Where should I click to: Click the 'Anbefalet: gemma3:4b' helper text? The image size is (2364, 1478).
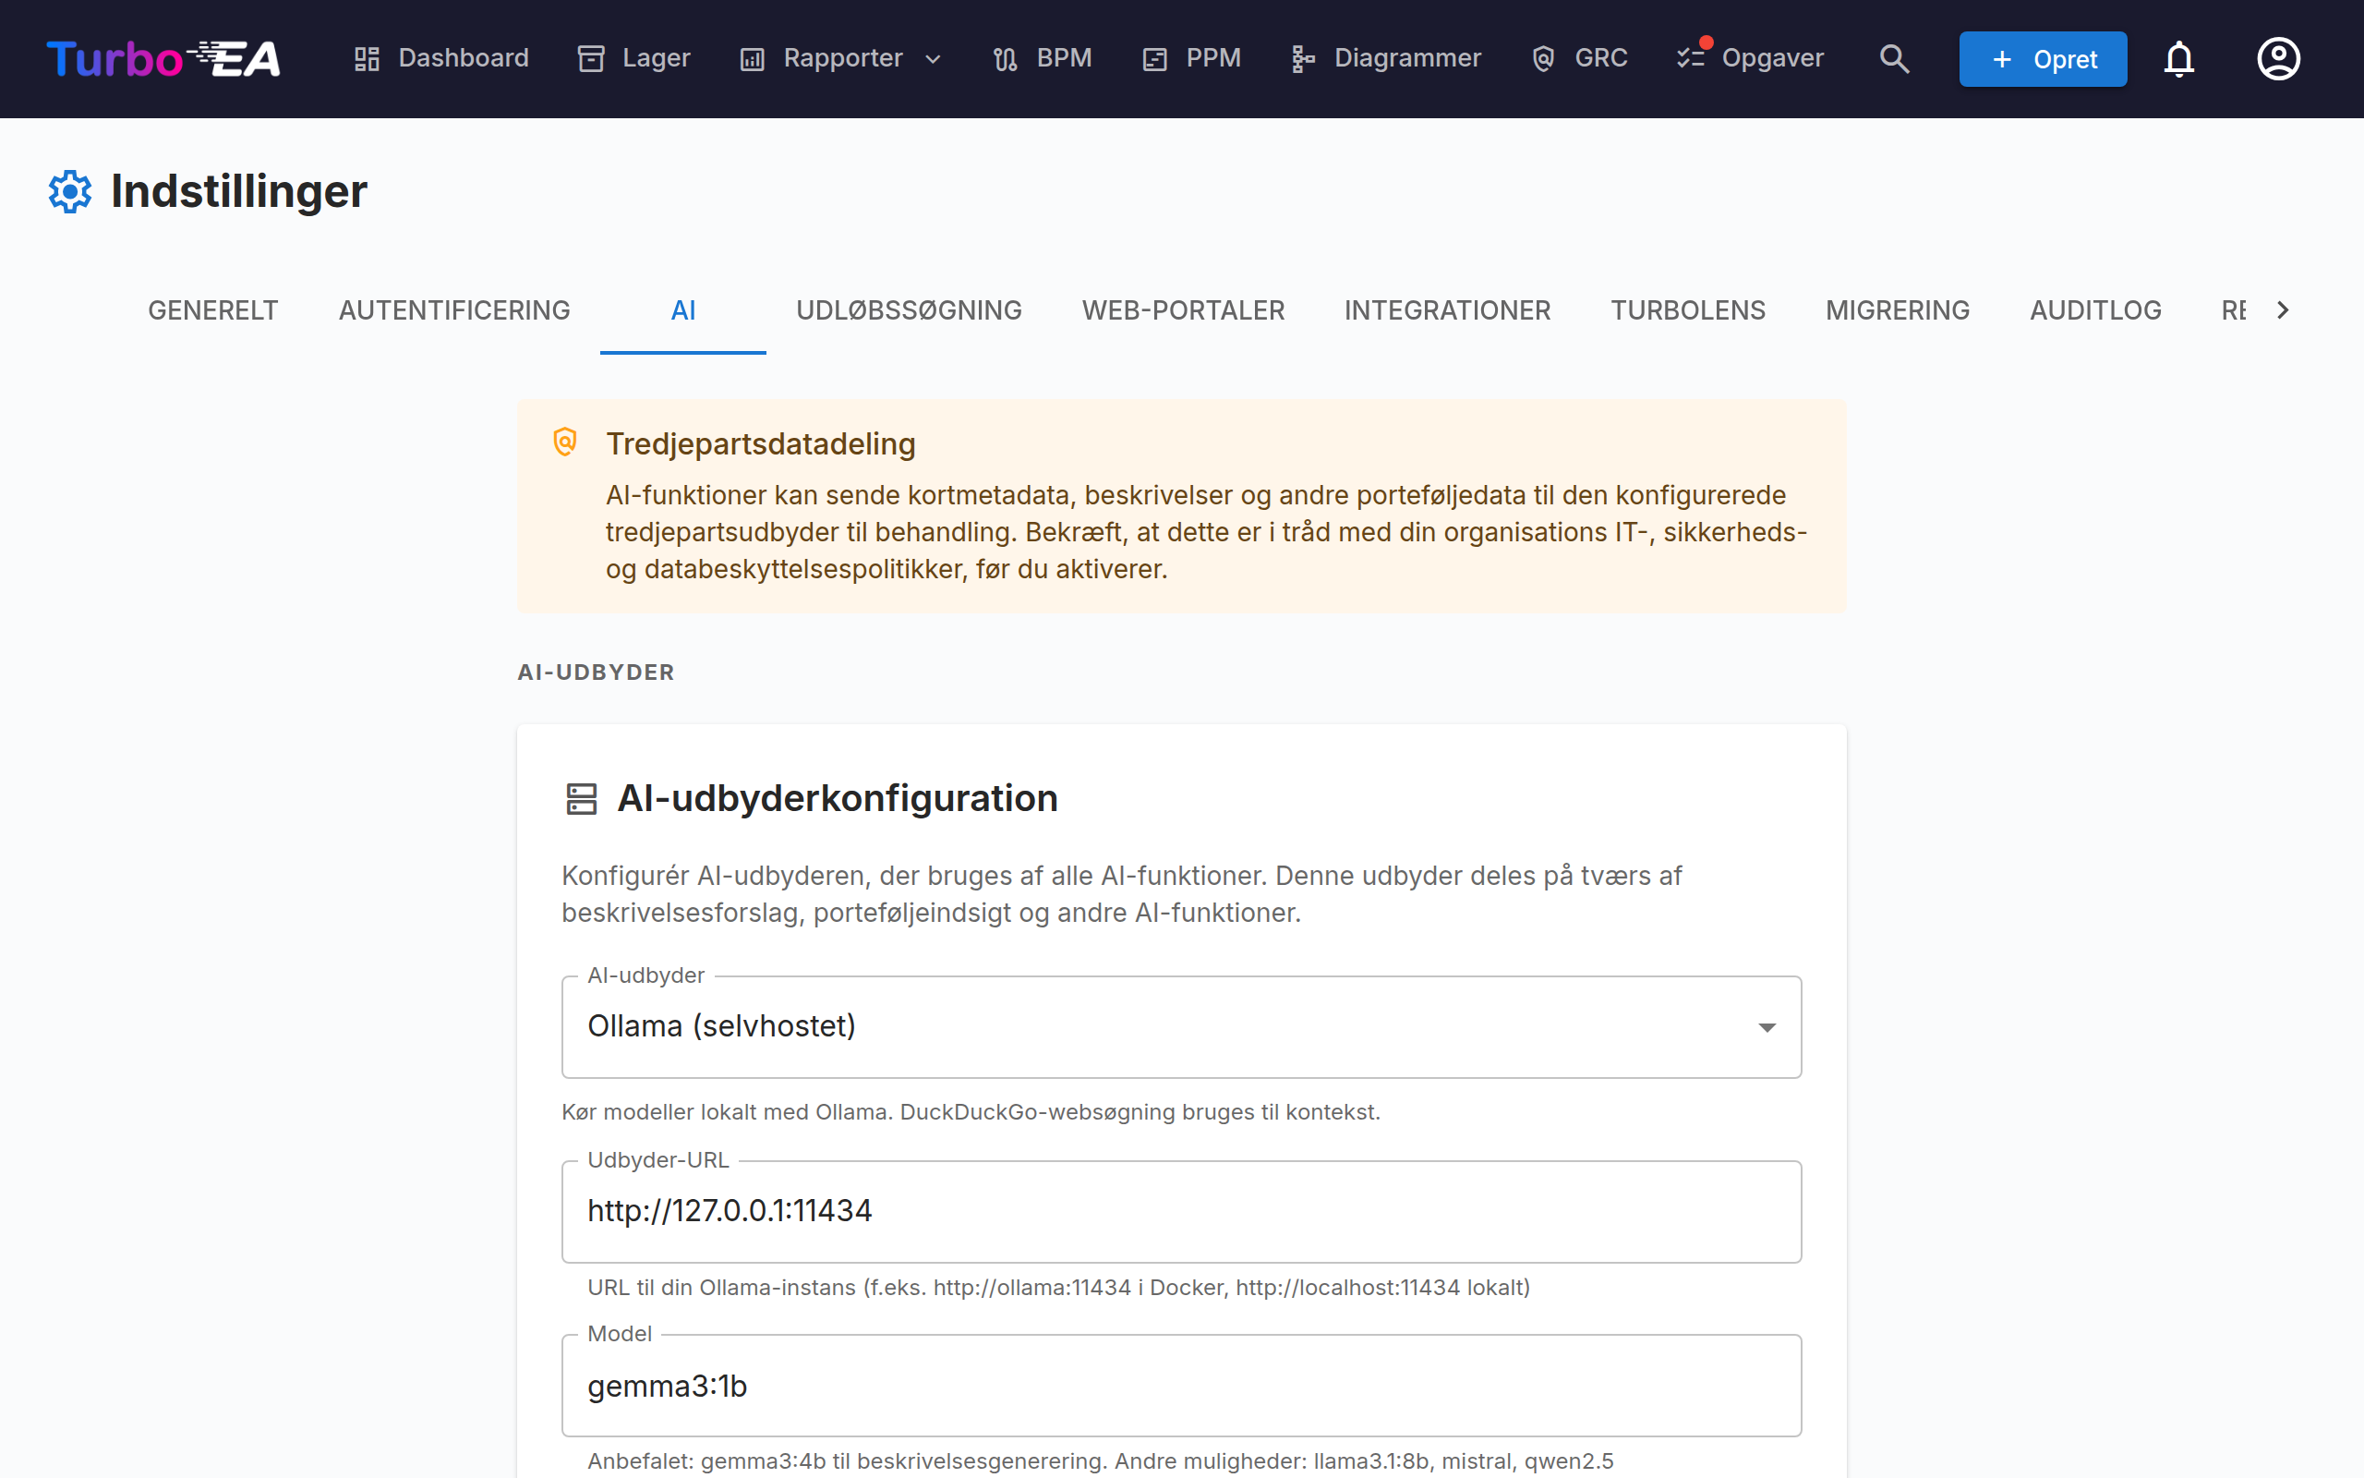tap(1100, 1461)
